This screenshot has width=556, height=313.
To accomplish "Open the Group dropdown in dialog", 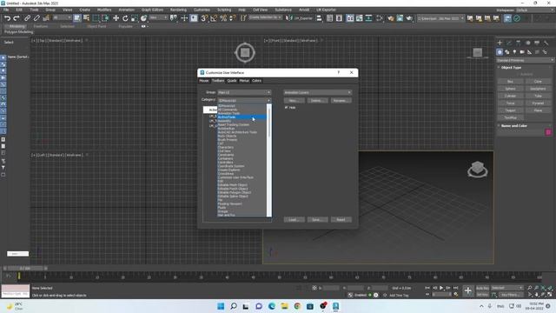I will pyautogui.click(x=244, y=92).
